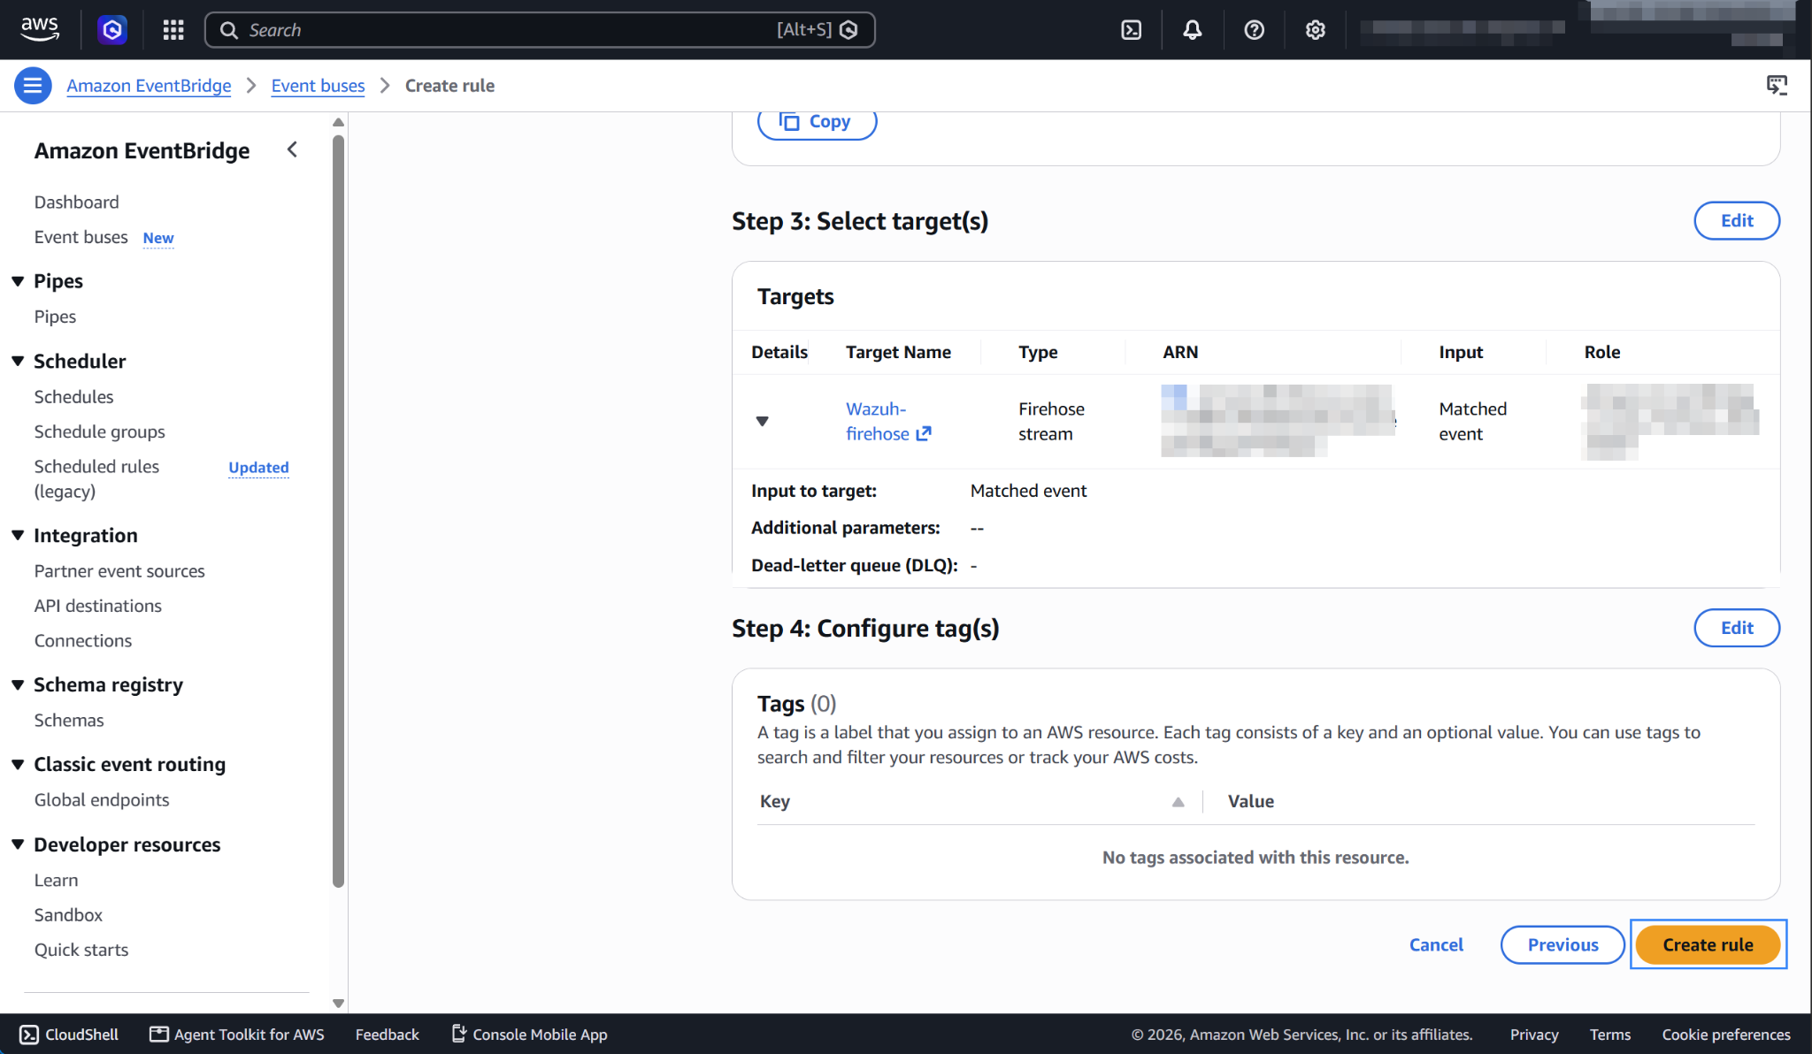This screenshot has width=1812, height=1054.
Task: Toggle the hamburger navigation menu
Action: click(x=33, y=86)
